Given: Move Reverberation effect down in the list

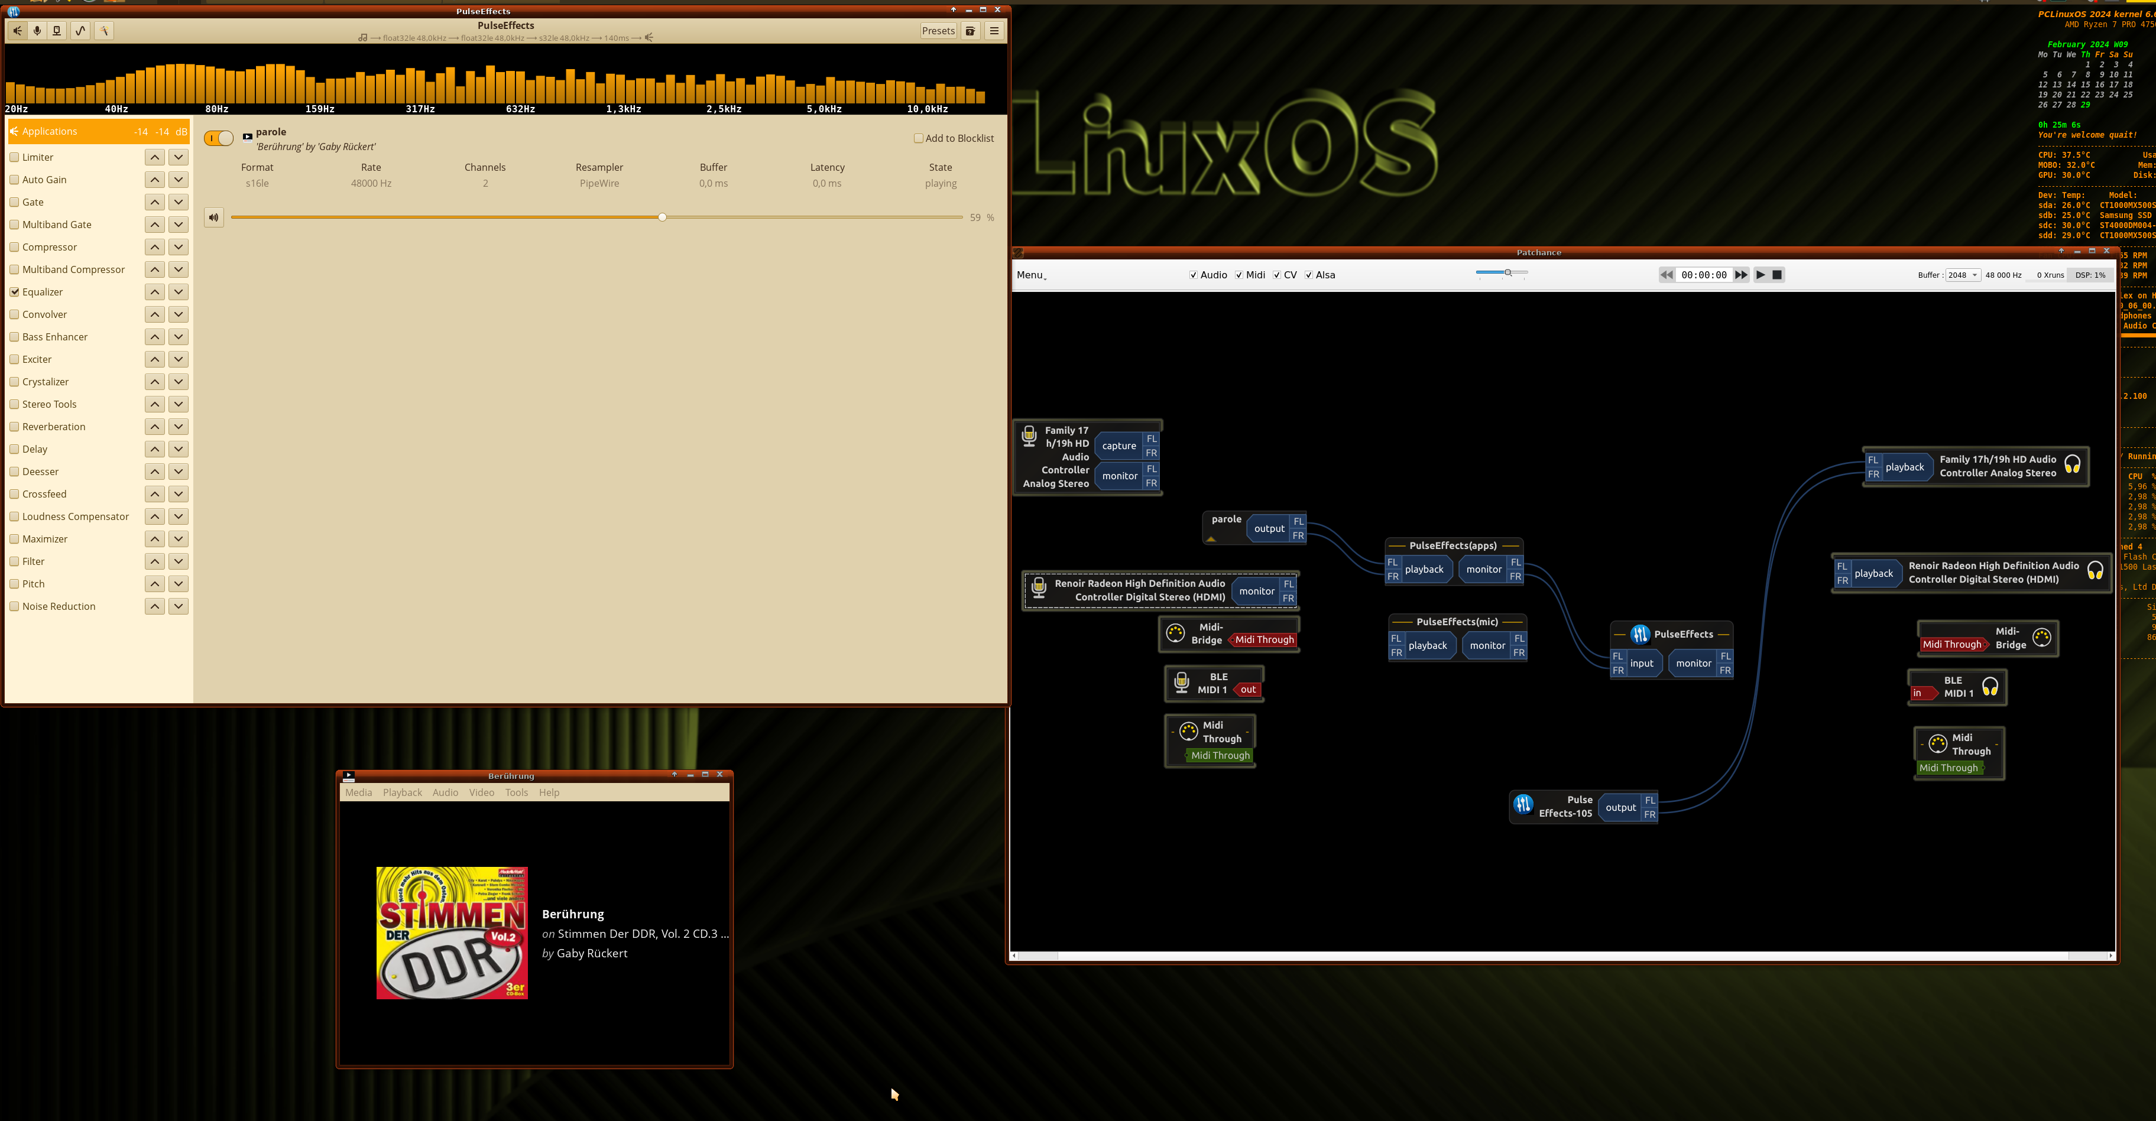Looking at the screenshot, I should click(179, 427).
